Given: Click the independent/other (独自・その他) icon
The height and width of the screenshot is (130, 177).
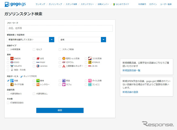Looking at the screenshot, I should point(12,70).
